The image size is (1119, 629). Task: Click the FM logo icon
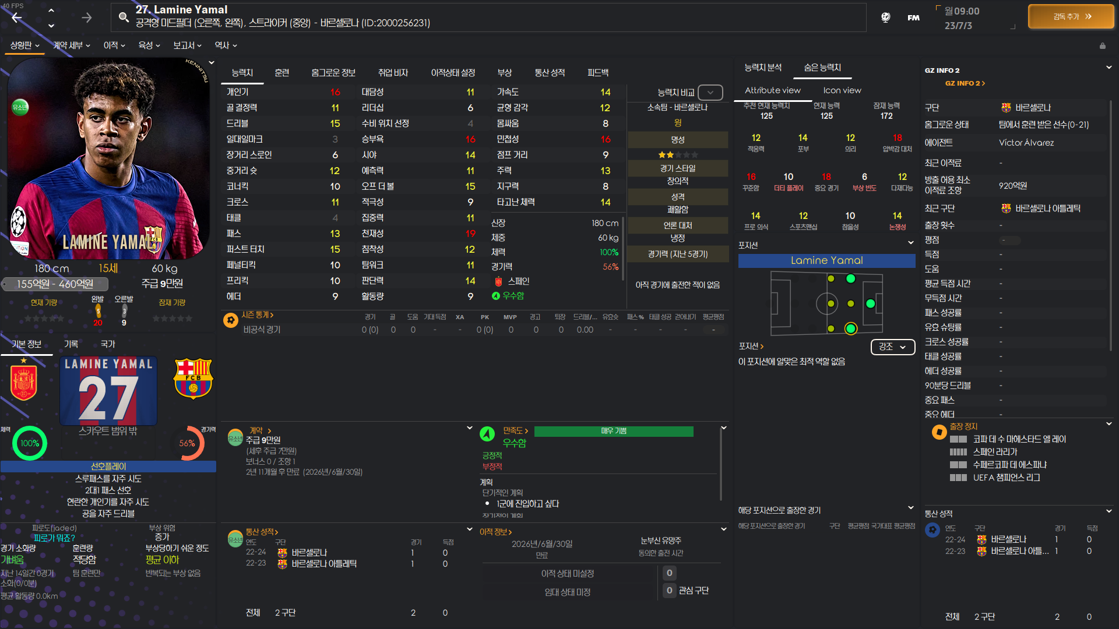coord(913,17)
